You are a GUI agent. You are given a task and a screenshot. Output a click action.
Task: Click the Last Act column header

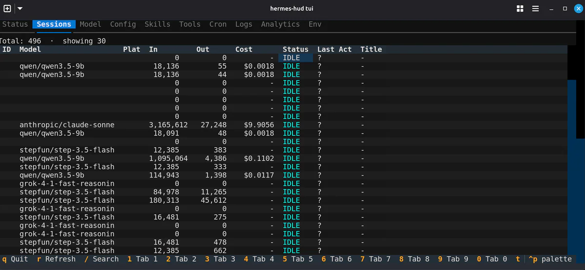click(x=334, y=49)
